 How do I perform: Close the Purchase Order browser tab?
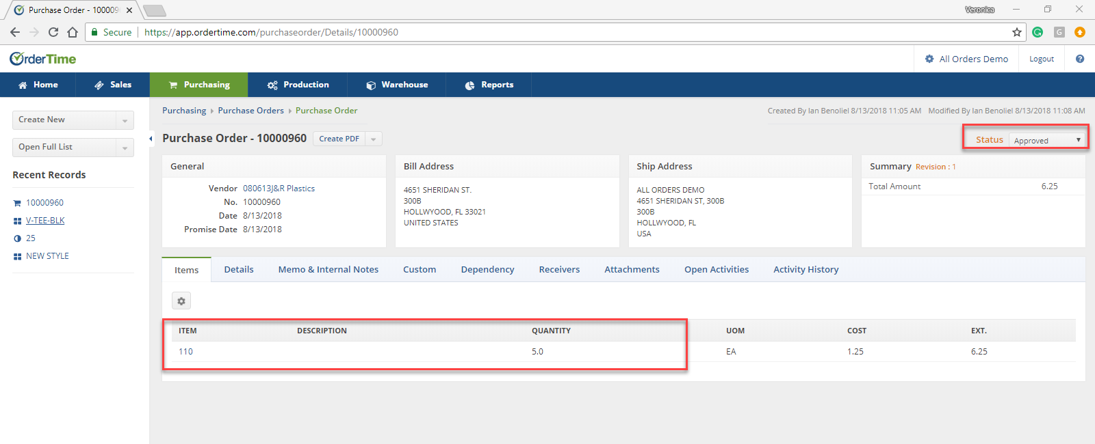(129, 10)
